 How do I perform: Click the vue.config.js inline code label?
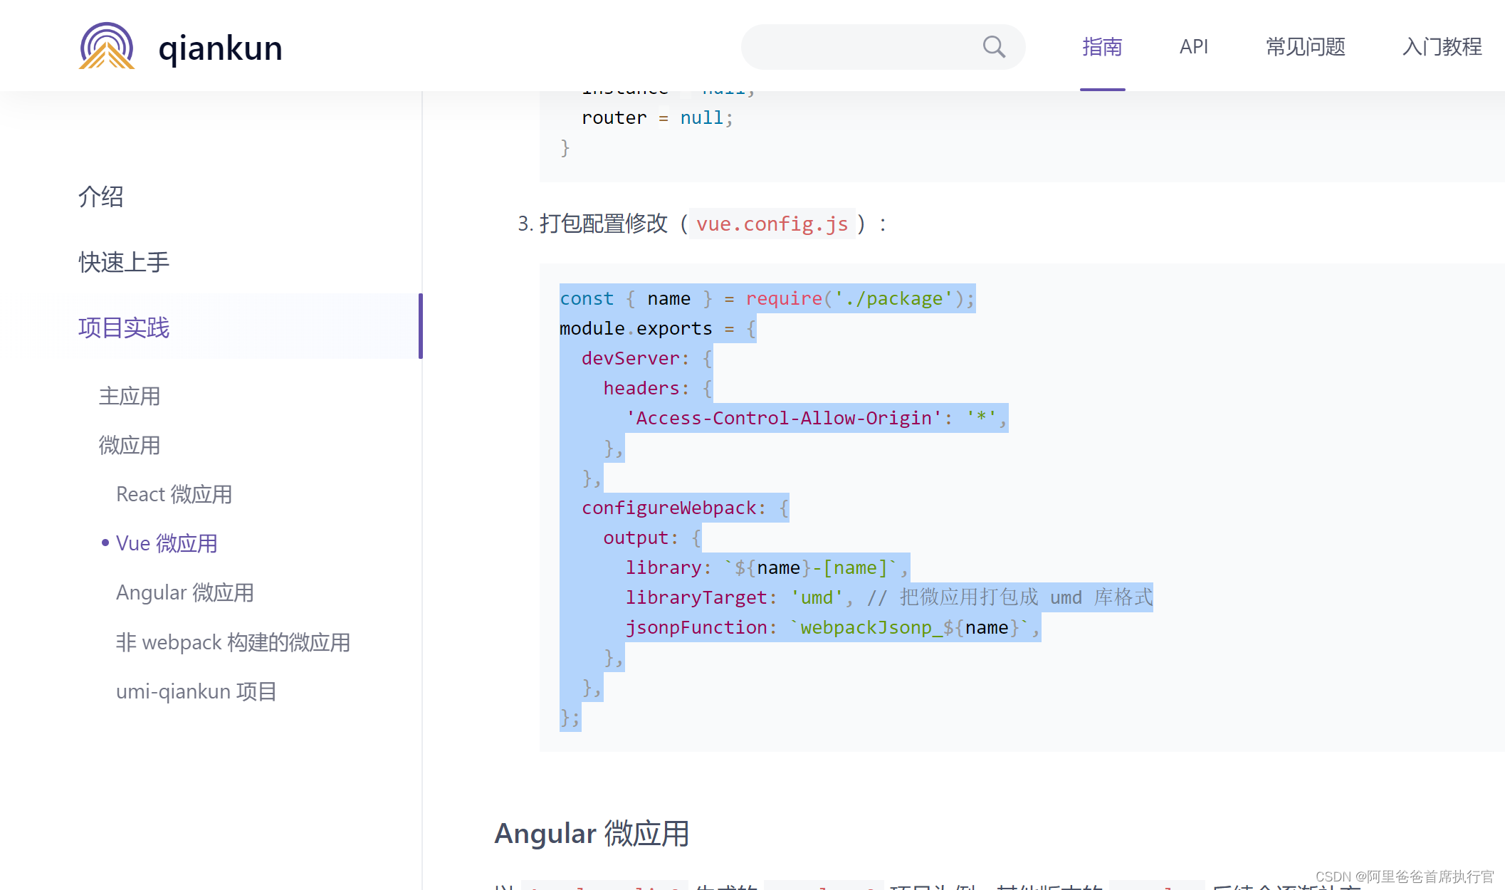(x=772, y=224)
